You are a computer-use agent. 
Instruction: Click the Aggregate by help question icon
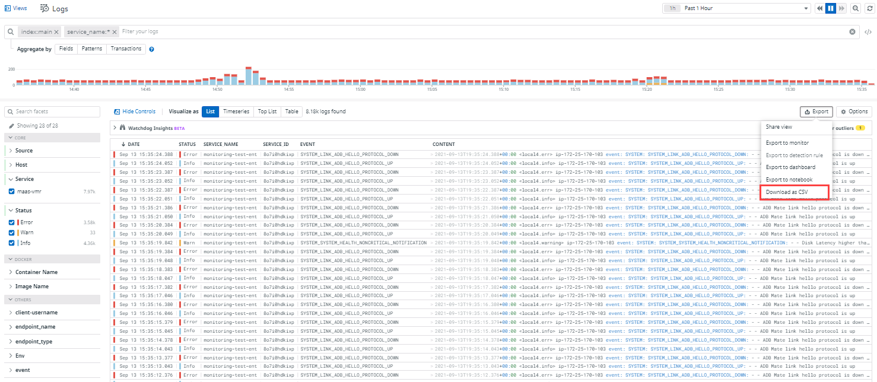[152, 49]
